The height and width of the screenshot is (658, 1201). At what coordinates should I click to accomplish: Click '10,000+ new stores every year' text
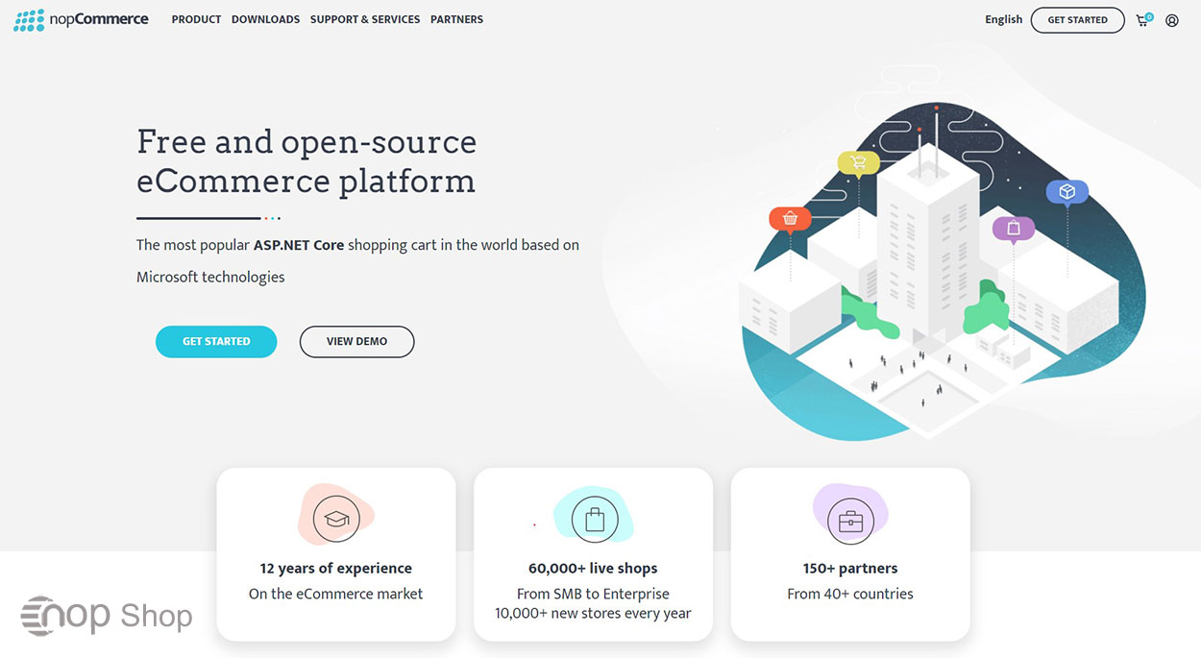click(x=593, y=613)
